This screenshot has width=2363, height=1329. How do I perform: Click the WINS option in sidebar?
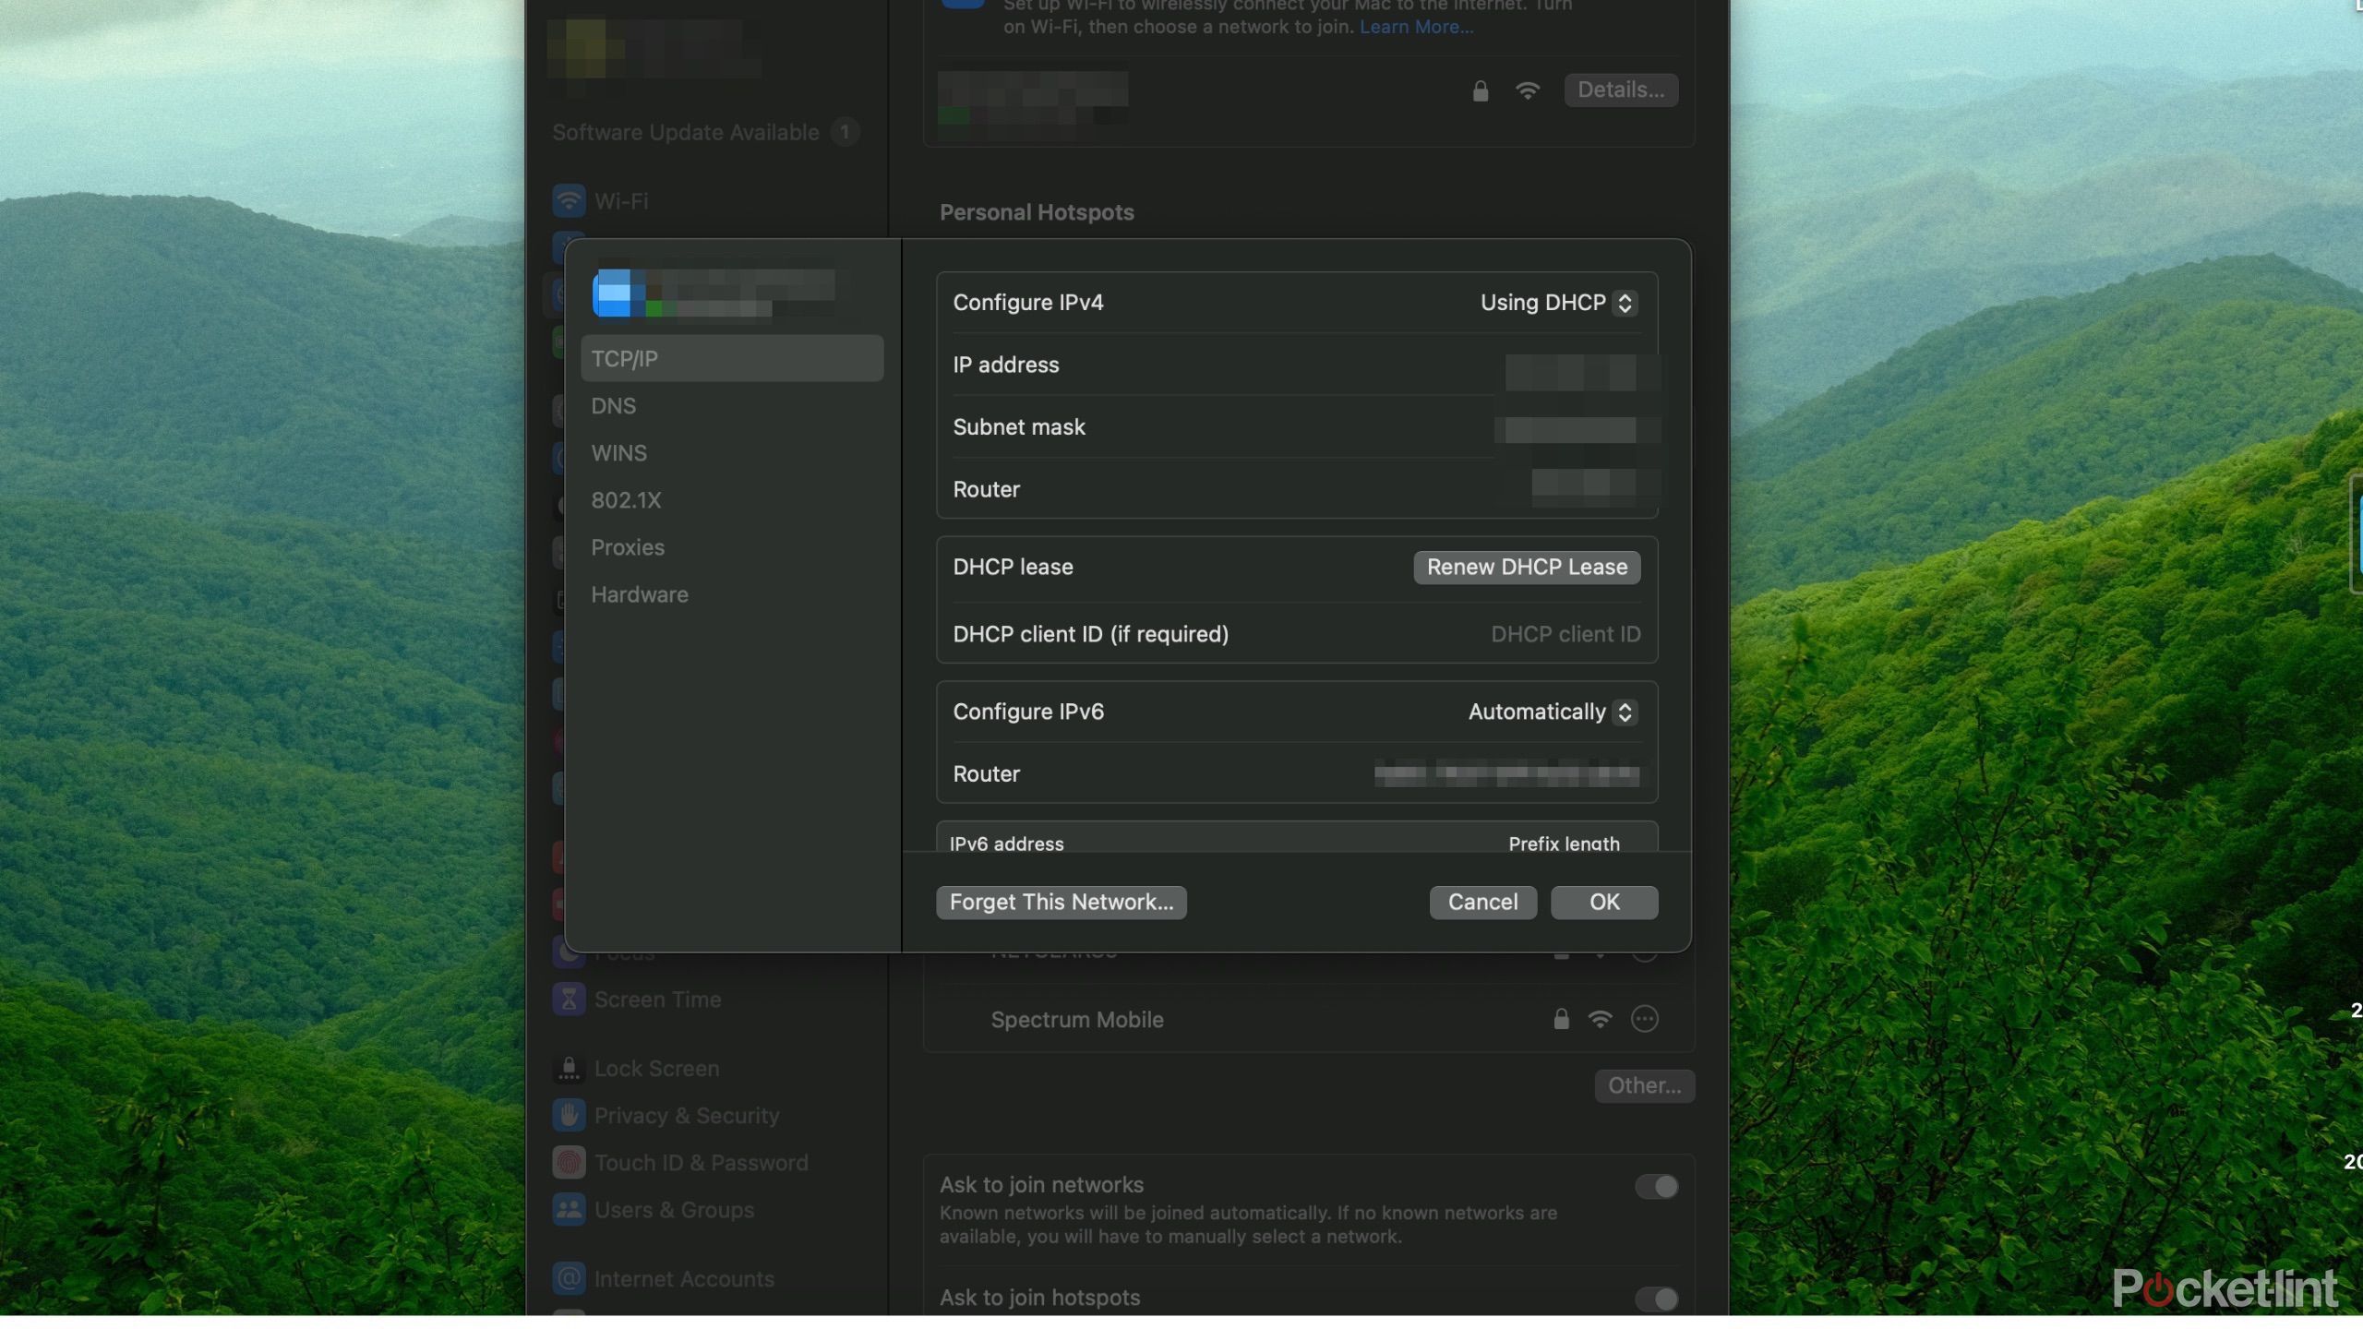point(618,451)
